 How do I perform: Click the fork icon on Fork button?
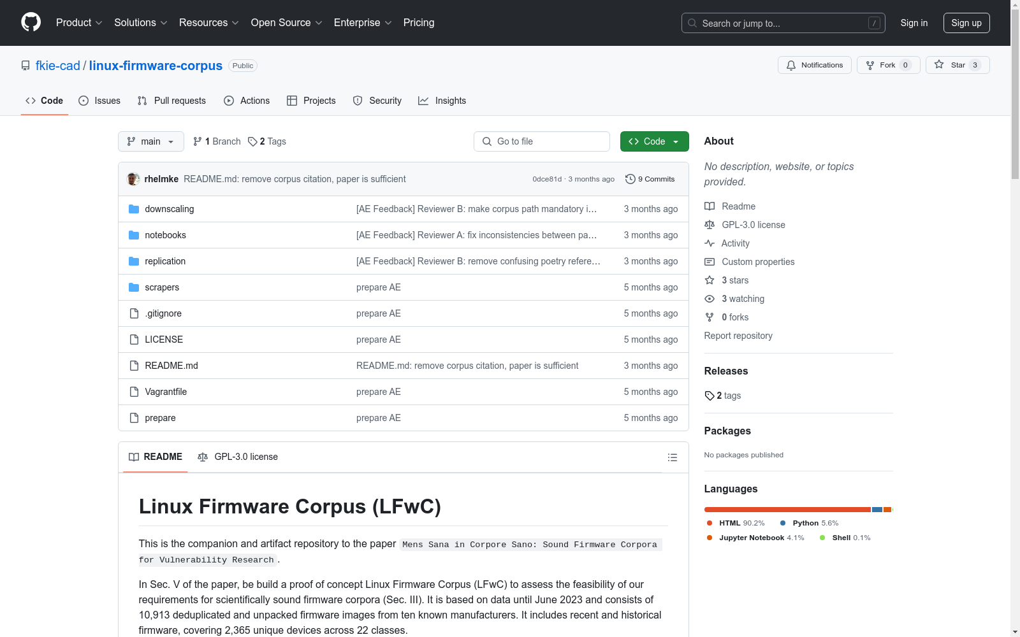click(x=870, y=65)
